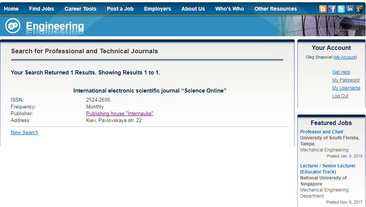
Task: Open the Find Jobs menu
Action: click(x=42, y=9)
